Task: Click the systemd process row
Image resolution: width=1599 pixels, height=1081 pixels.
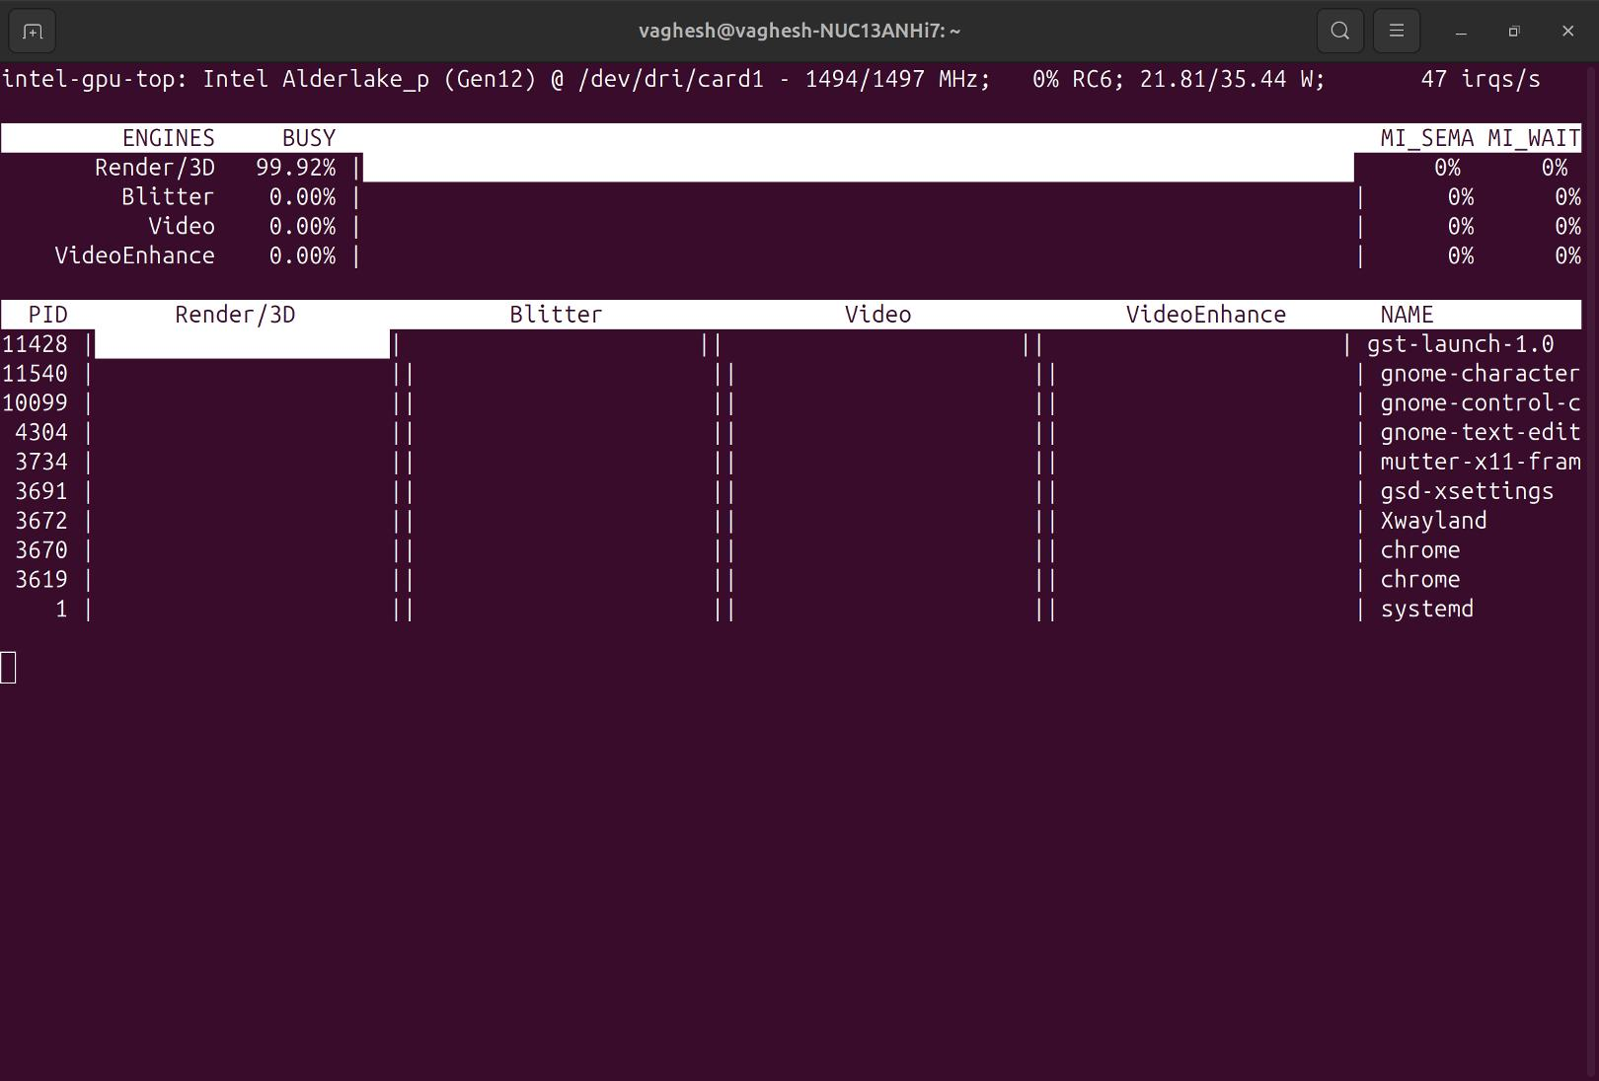Action: pyautogui.click(x=1425, y=610)
